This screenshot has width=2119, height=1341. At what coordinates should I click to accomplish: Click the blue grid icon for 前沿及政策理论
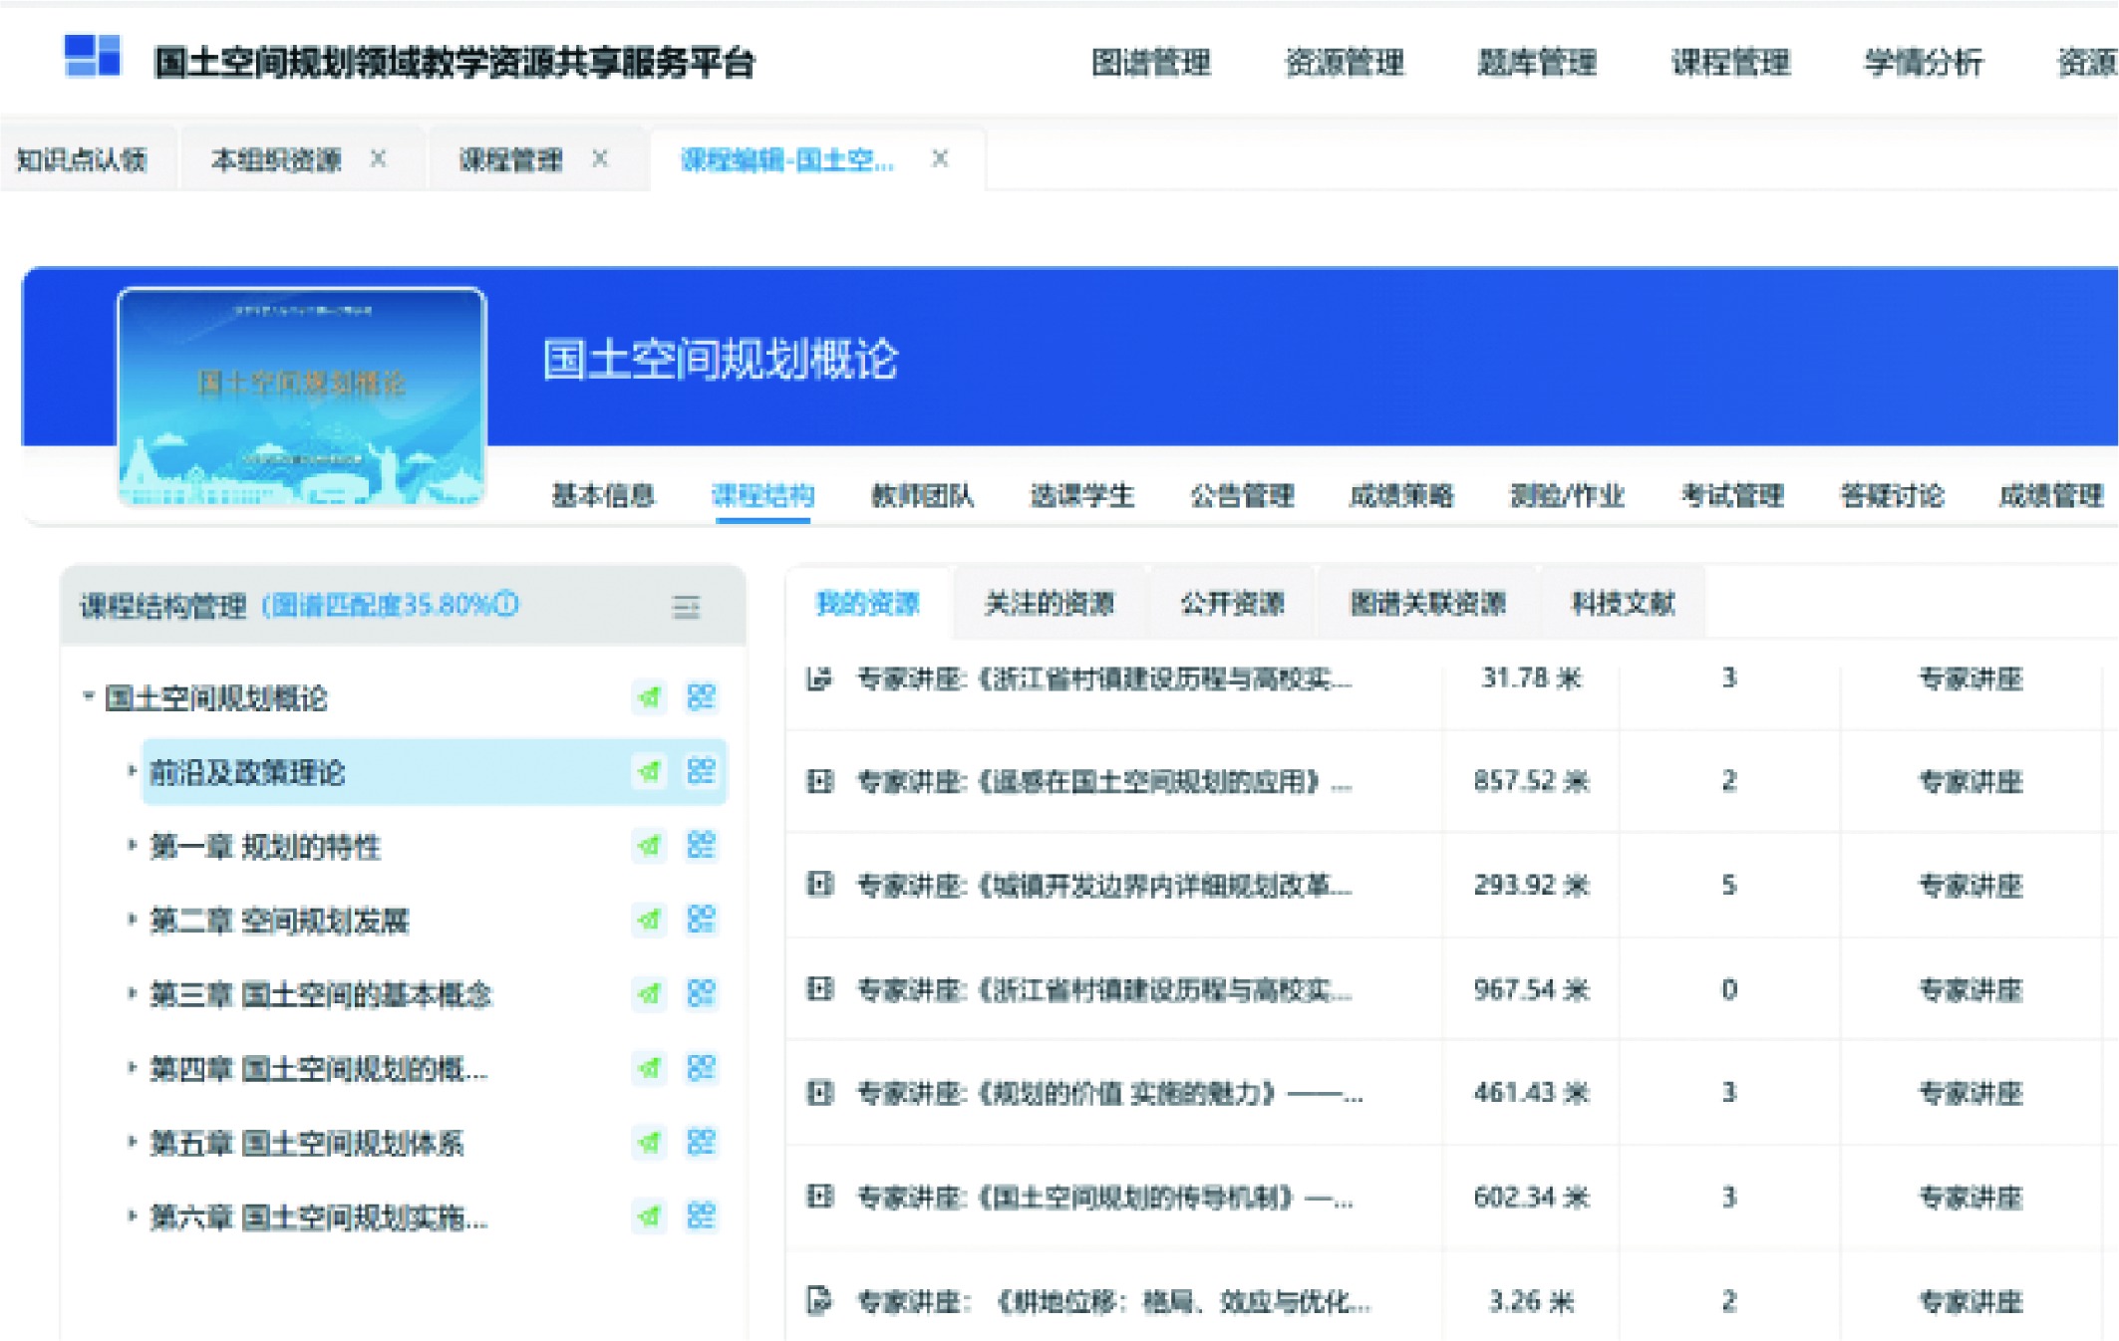(x=701, y=771)
